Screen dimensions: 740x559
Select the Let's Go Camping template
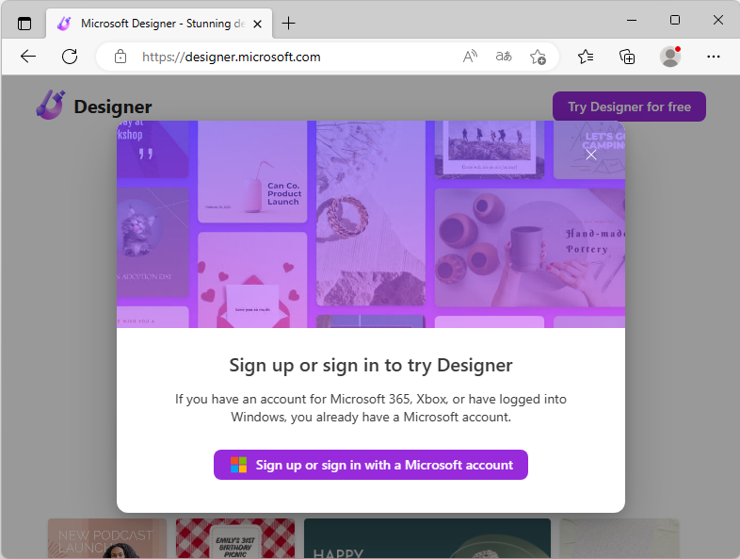(x=589, y=150)
